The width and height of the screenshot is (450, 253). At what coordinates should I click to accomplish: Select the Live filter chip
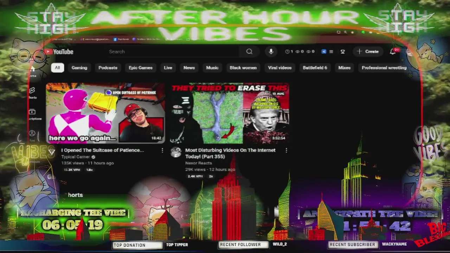click(168, 68)
